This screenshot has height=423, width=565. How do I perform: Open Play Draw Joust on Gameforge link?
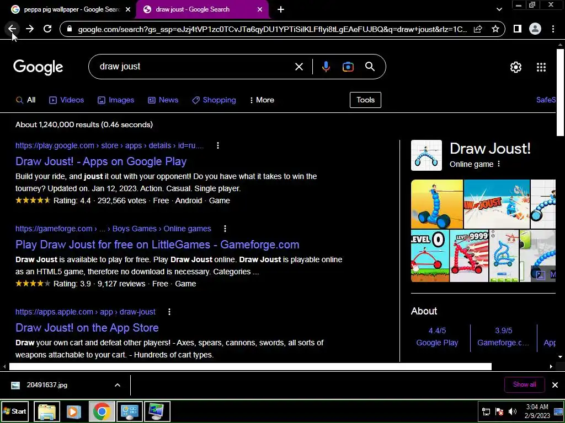(157, 245)
